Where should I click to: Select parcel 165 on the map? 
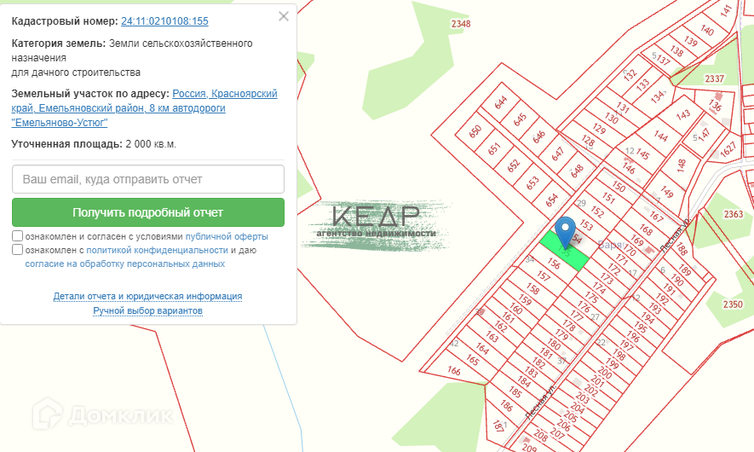click(x=472, y=360)
